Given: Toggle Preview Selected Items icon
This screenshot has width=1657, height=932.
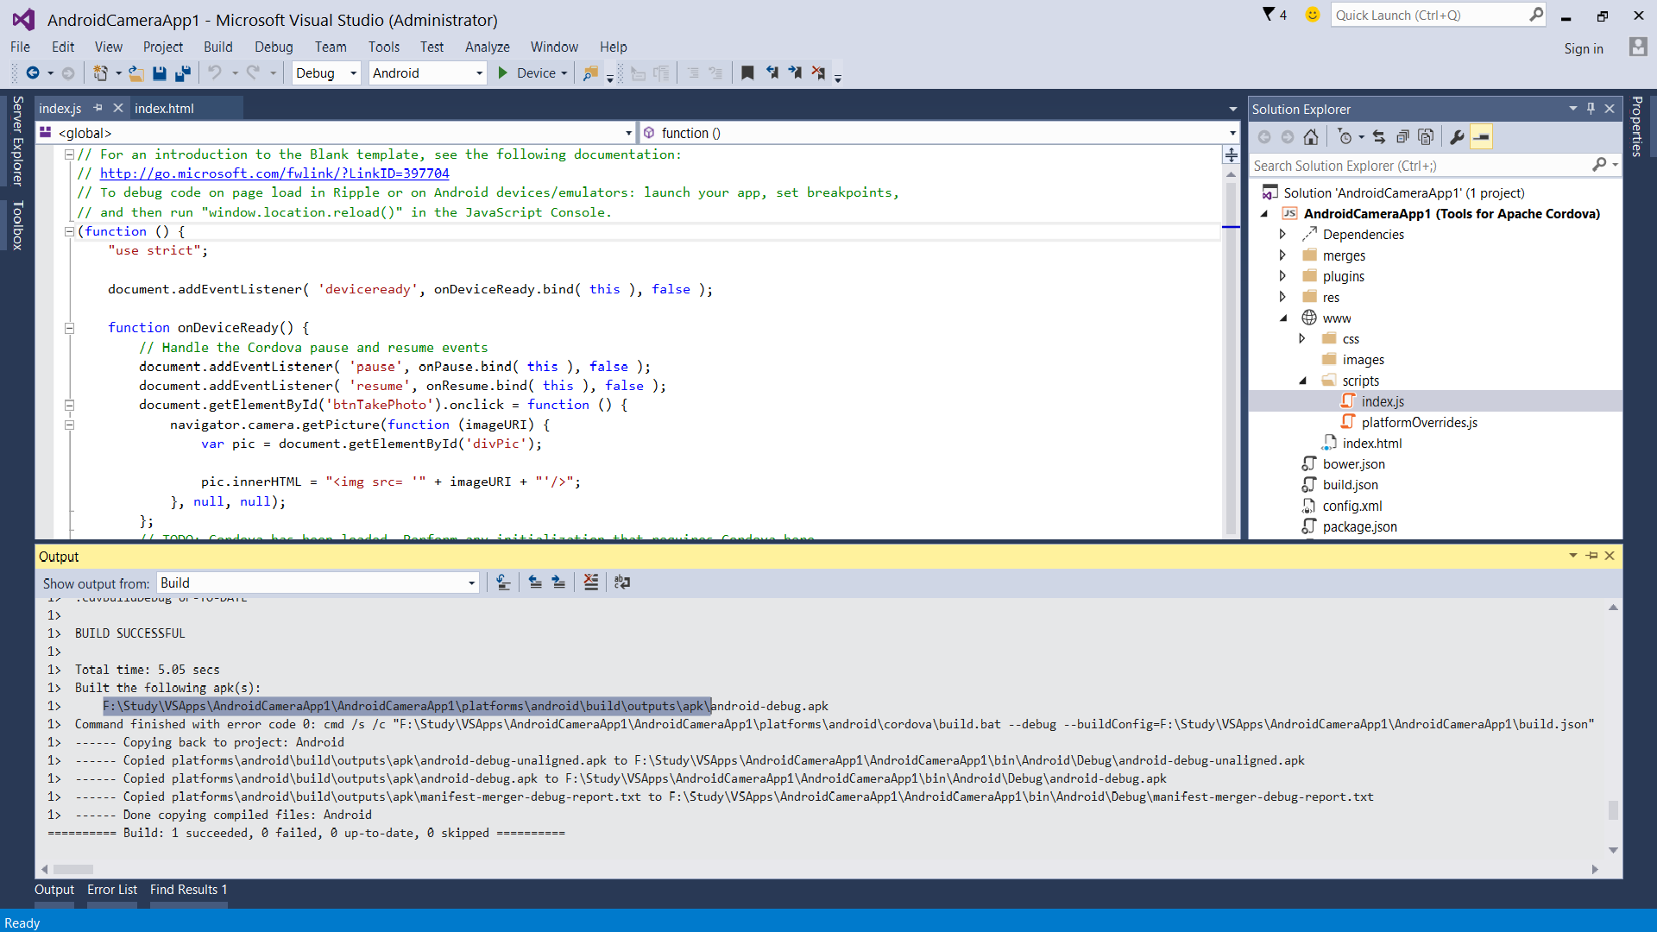Looking at the screenshot, I should [x=1481, y=136].
